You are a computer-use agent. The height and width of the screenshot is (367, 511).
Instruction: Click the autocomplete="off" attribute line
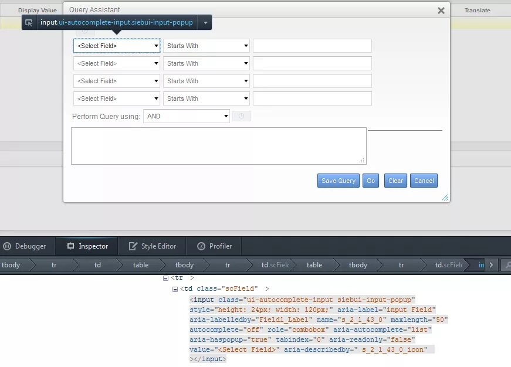310,329
